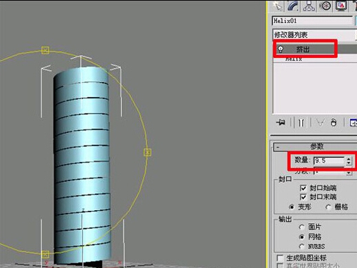
Task: Open the Create command panel tab
Action: pyautogui.click(x=278, y=6)
